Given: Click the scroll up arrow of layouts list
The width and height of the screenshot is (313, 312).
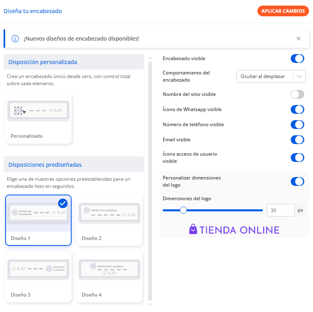Looking at the screenshot, I should pos(150,58).
